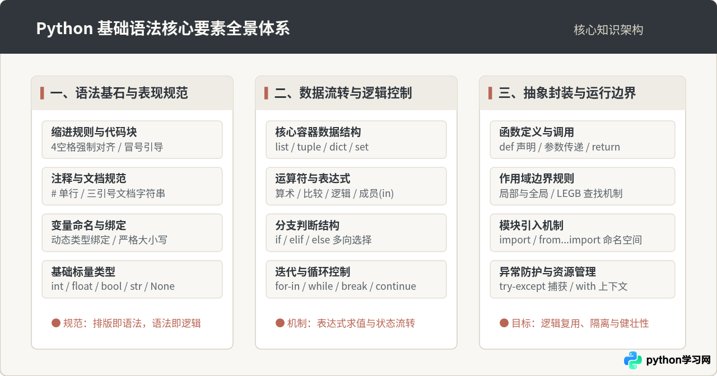Click the line 'import / from...import 命名空间'
The width and height of the screenshot is (717, 376).
[570, 240]
